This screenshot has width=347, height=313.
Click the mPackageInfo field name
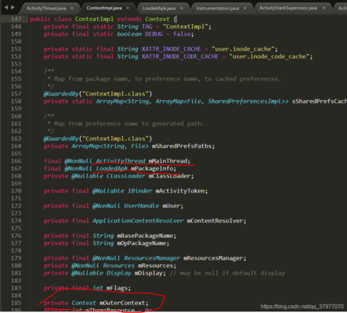152,168
